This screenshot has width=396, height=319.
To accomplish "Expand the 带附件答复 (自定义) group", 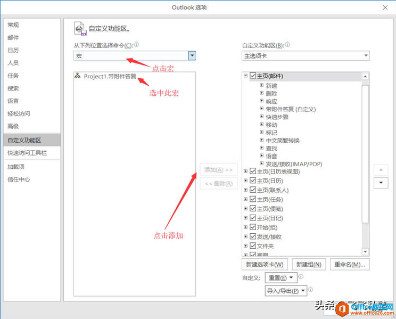I will coord(262,109).
